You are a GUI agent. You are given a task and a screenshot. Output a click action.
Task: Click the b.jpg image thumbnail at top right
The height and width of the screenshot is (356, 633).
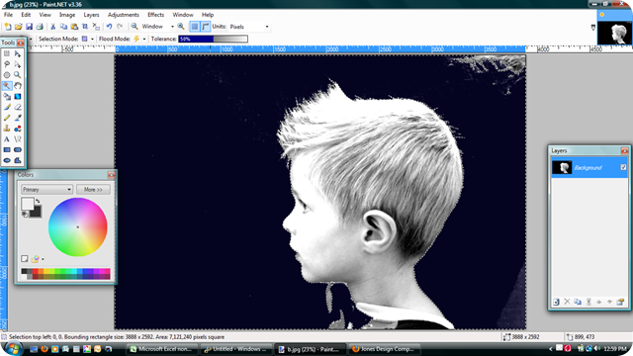(x=614, y=33)
